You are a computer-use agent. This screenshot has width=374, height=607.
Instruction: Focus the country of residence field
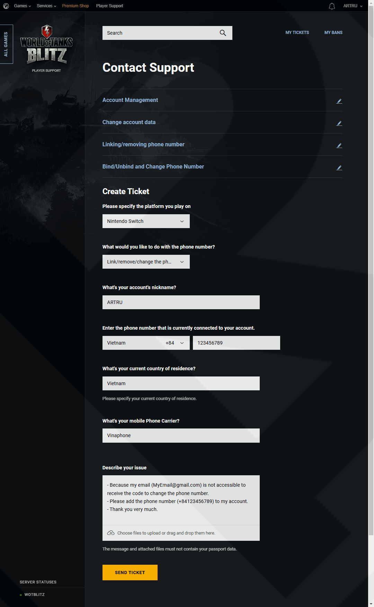pos(181,383)
